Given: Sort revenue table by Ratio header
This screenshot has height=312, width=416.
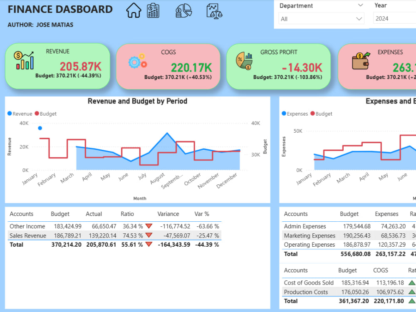Looking at the screenshot, I should coord(127,214).
